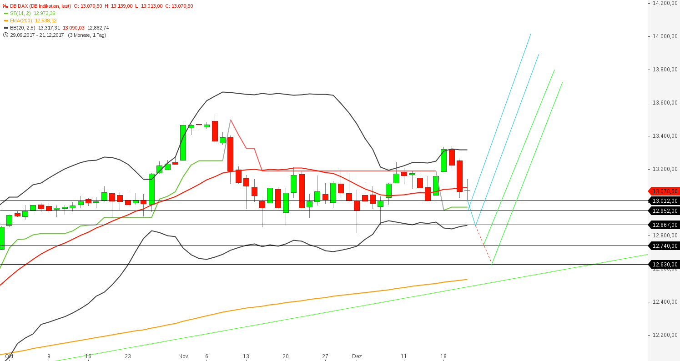Viewport: 680px width, 361px height.
Task: Select the Dez label on the time axis
Action: pyautogui.click(x=357, y=357)
